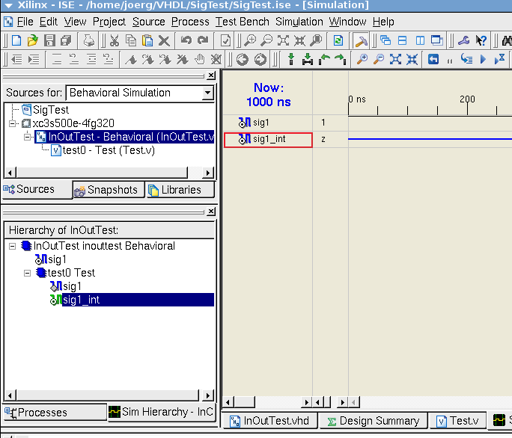512x438 pixels.
Task: Collapse the InOutTest - Behavioral source node
Action: [28, 137]
